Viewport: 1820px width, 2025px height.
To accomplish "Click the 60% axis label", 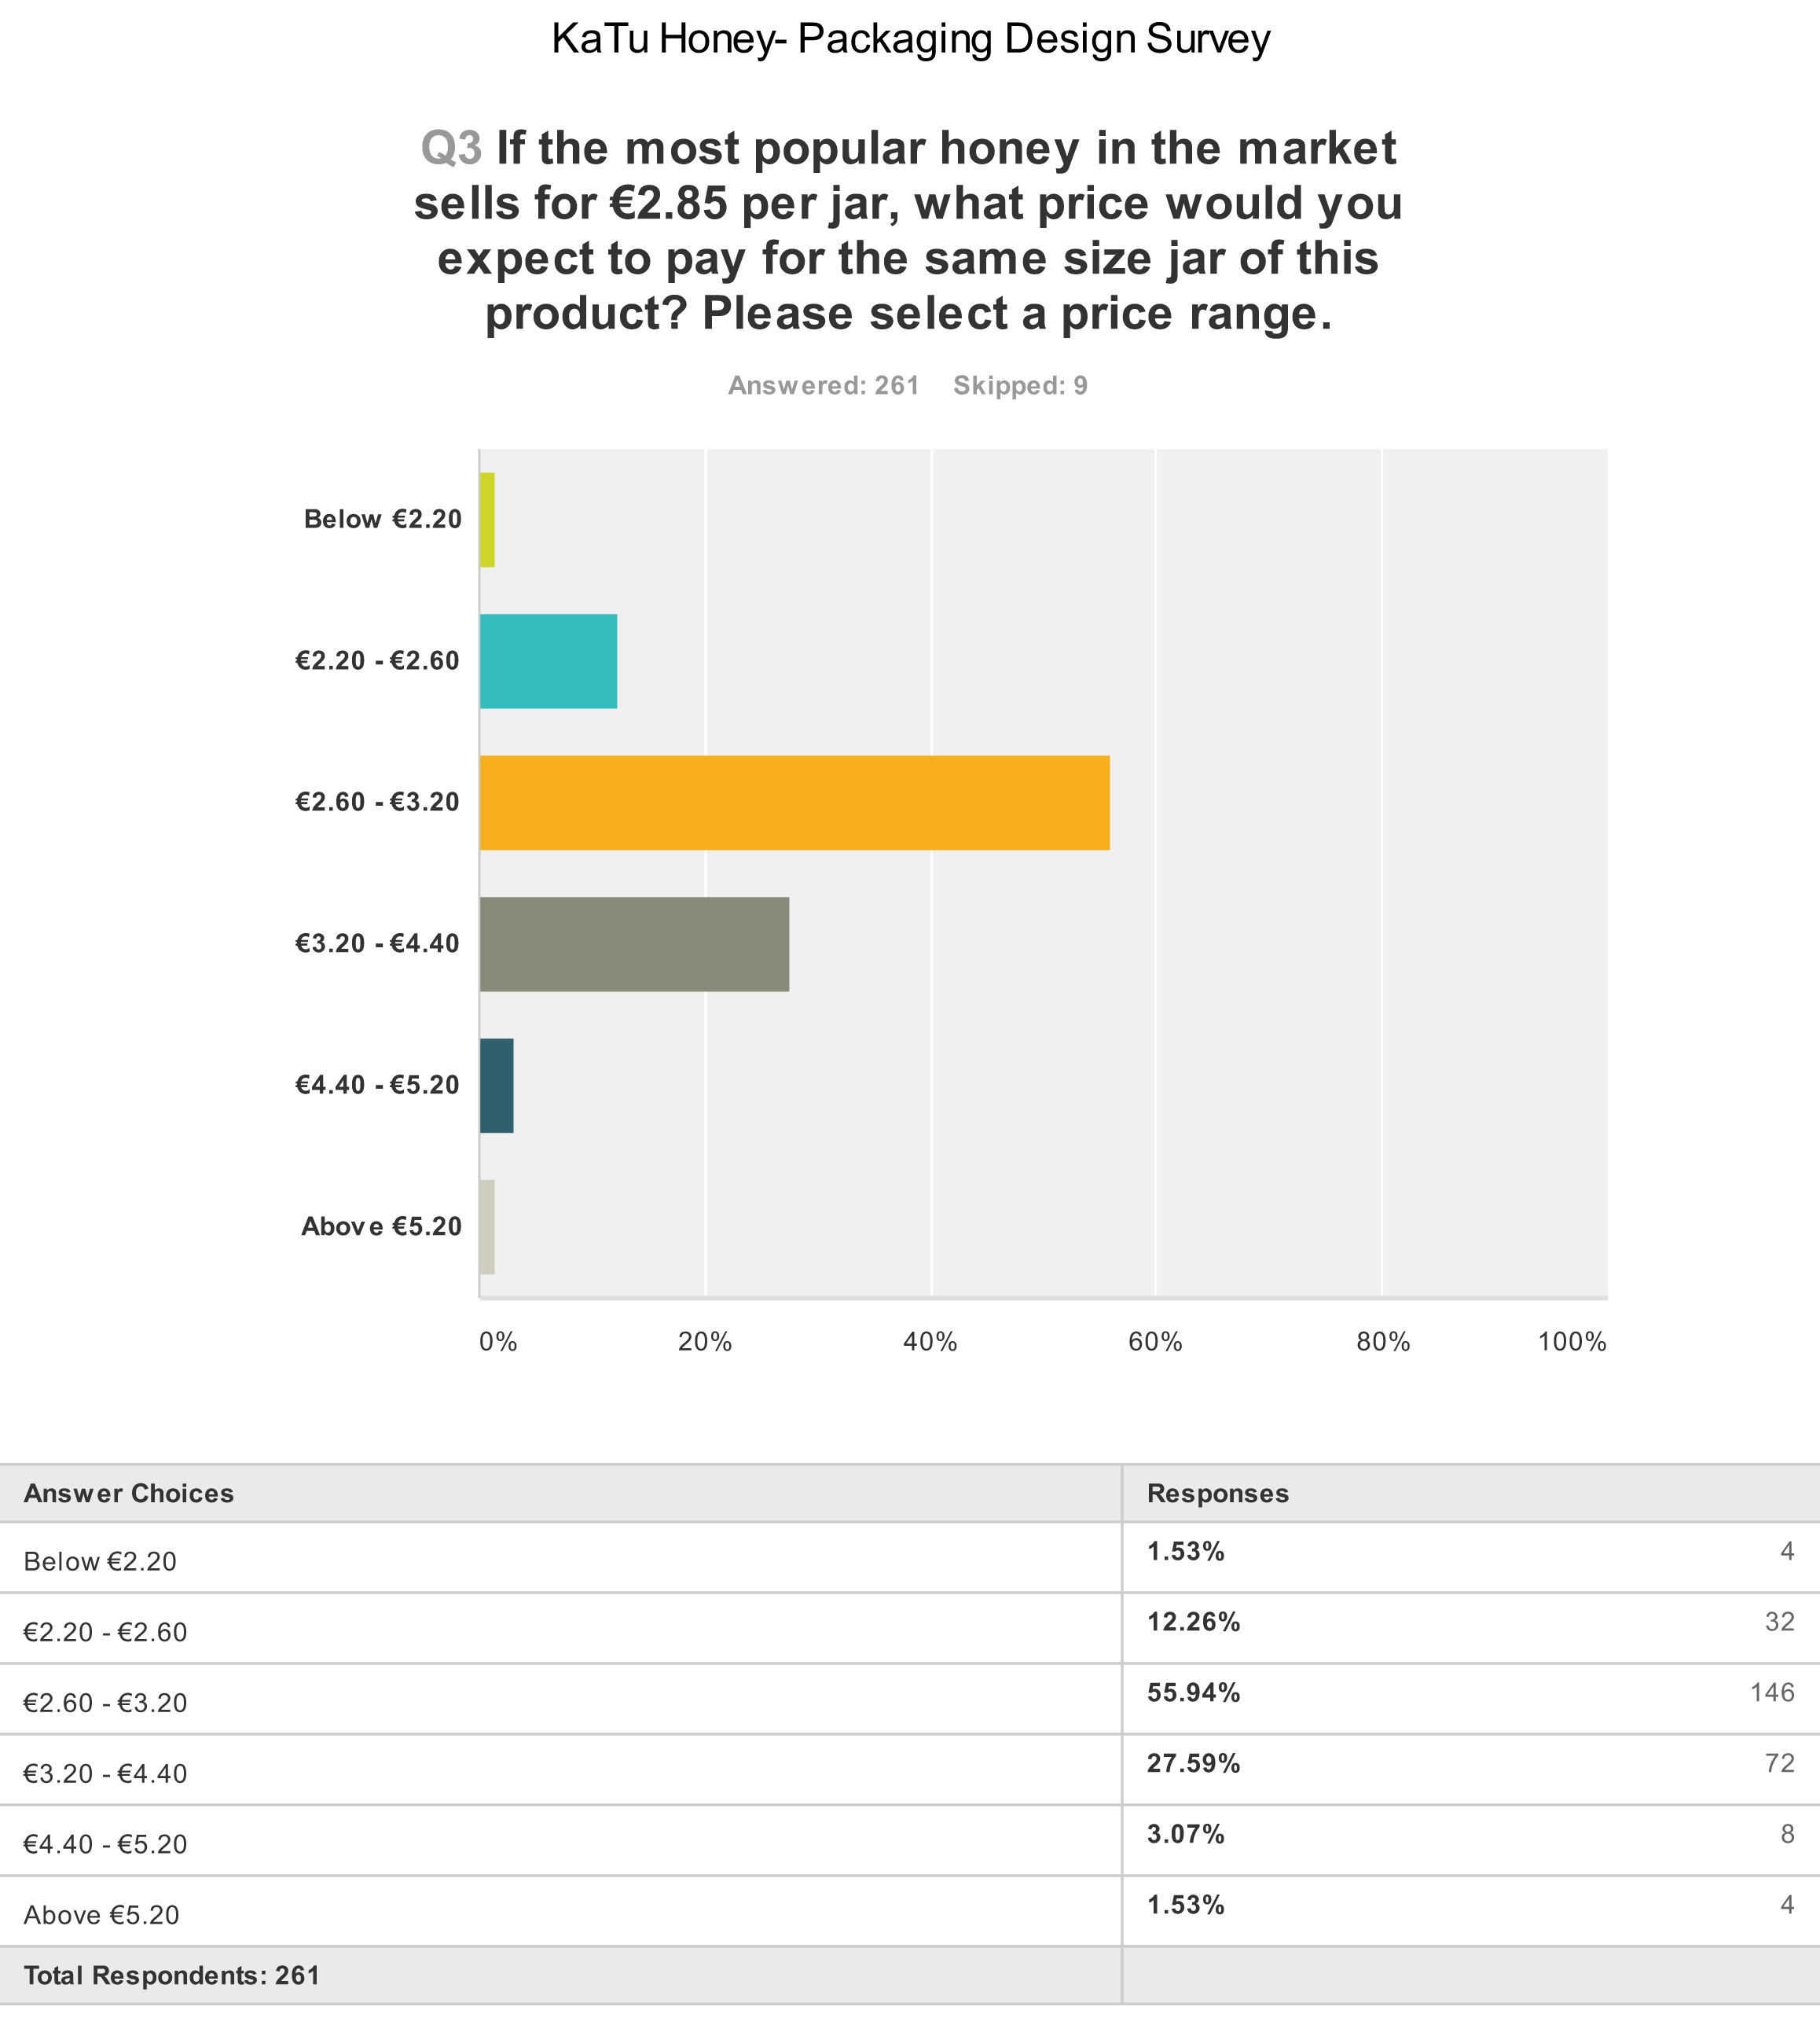I will pos(1155,1343).
